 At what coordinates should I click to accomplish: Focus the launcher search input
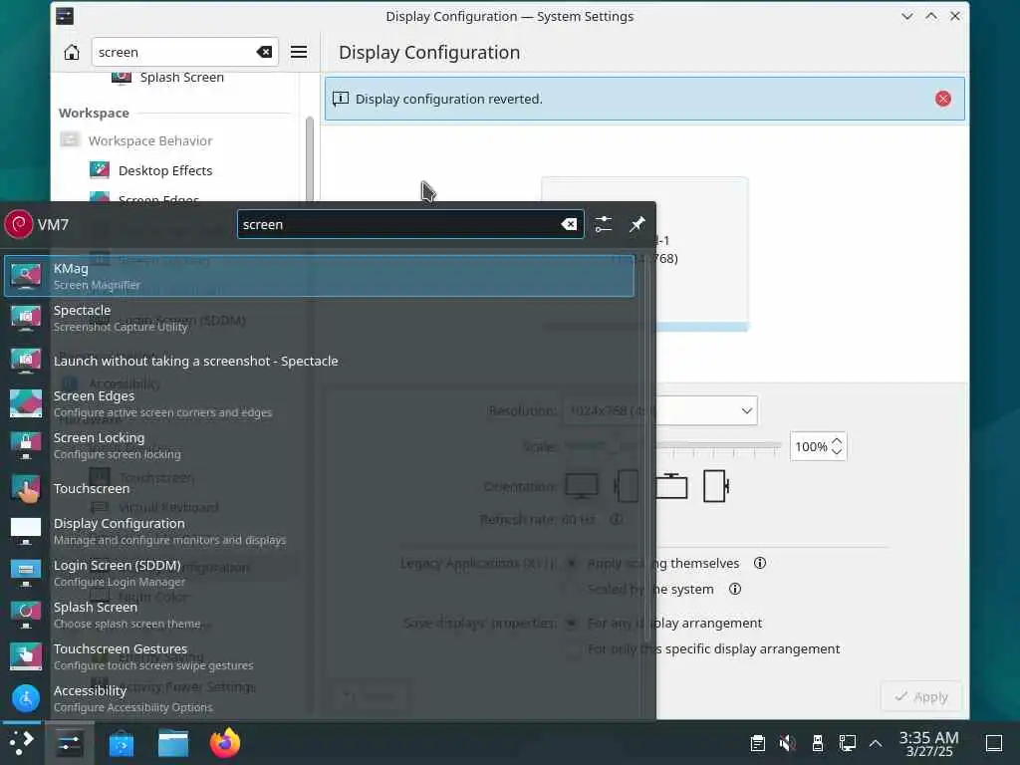409,224
